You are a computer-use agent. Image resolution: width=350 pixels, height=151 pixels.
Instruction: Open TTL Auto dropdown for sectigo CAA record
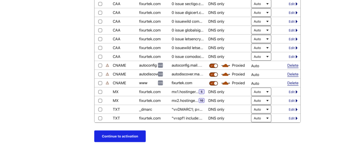click(261, 4)
